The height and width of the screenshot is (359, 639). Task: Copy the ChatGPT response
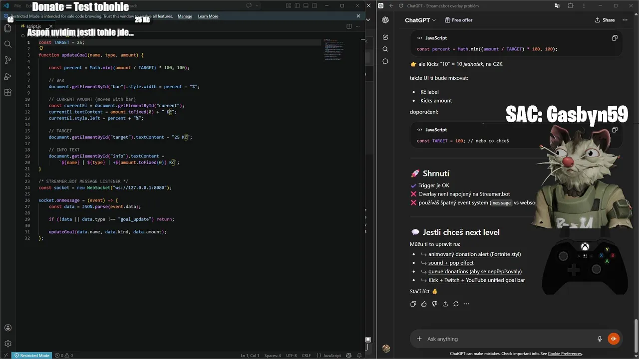click(413, 304)
